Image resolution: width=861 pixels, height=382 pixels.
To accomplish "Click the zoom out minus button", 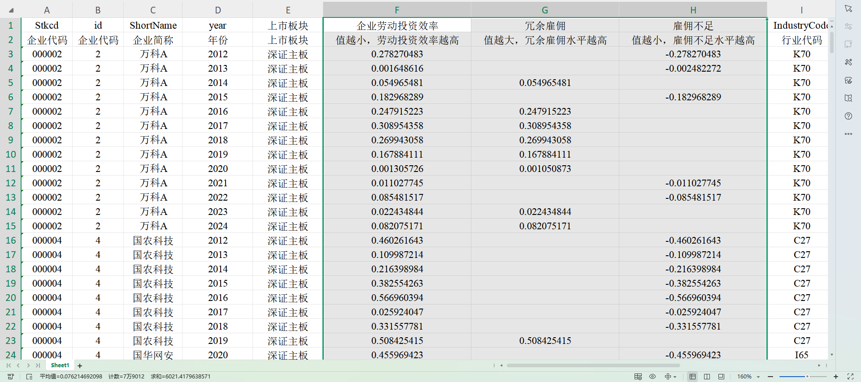I will pos(770,377).
